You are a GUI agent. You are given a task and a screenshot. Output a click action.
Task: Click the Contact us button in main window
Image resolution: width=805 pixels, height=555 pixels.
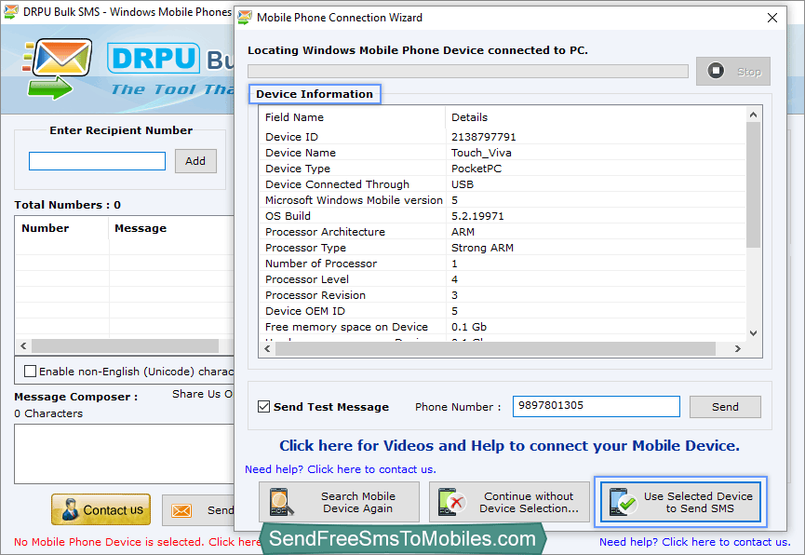(x=101, y=509)
